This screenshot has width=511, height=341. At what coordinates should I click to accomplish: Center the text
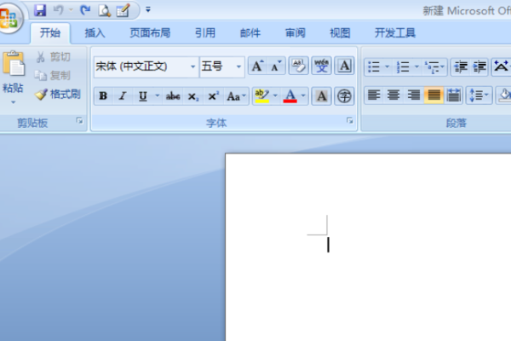tap(393, 95)
